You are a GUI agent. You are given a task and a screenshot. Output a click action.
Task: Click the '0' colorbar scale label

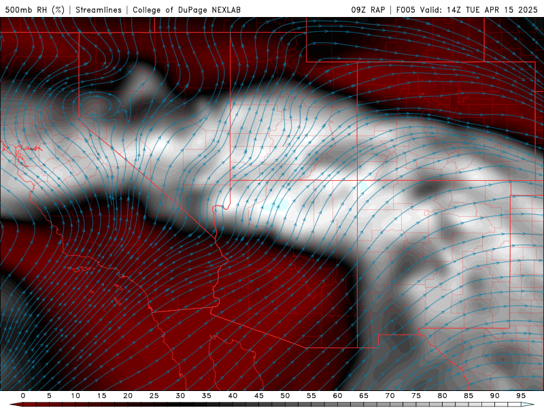tap(23, 396)
